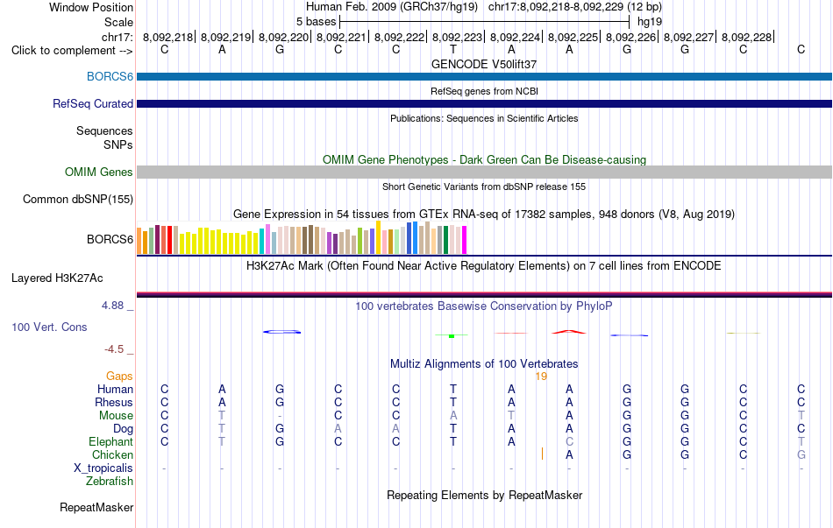Image resolution: width=833 pixels, height=528 pixels.
Task: Open Short Genetic Variants dbSNP title
Action: 484,187
